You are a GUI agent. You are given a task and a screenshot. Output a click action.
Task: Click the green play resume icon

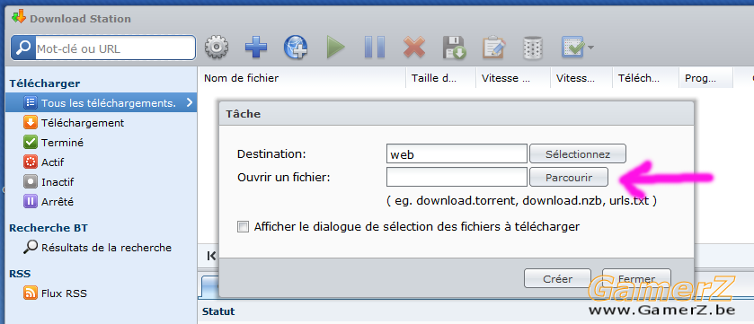[x=335, y=48]
